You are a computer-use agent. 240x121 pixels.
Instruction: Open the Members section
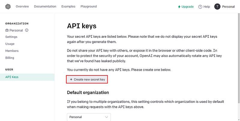coord(12,51)
